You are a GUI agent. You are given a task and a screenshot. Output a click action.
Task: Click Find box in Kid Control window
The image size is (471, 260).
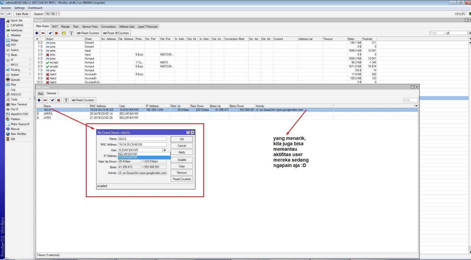click(x=410, y=100)
